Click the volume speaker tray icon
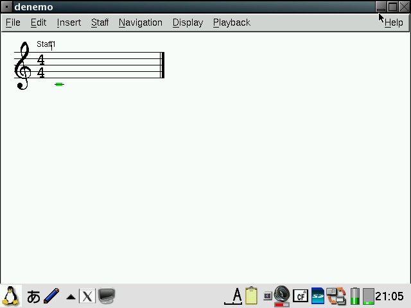Screen dimensions: 411x308 [282, 295]
